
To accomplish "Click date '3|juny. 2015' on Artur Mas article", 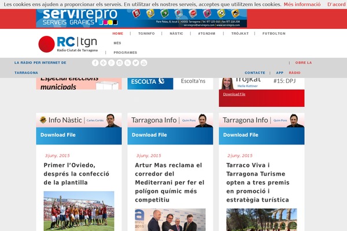I will coord(149,155).
